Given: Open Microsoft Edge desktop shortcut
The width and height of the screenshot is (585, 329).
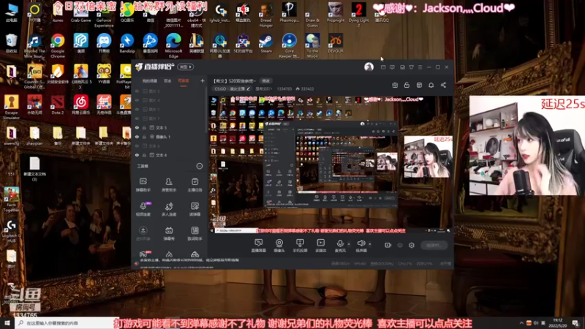Looking at the screenshot, I should point(173,45).
